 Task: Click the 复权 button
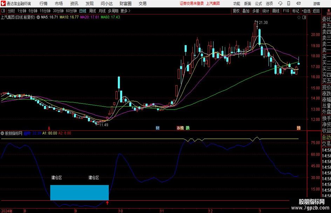pos(236,11)
